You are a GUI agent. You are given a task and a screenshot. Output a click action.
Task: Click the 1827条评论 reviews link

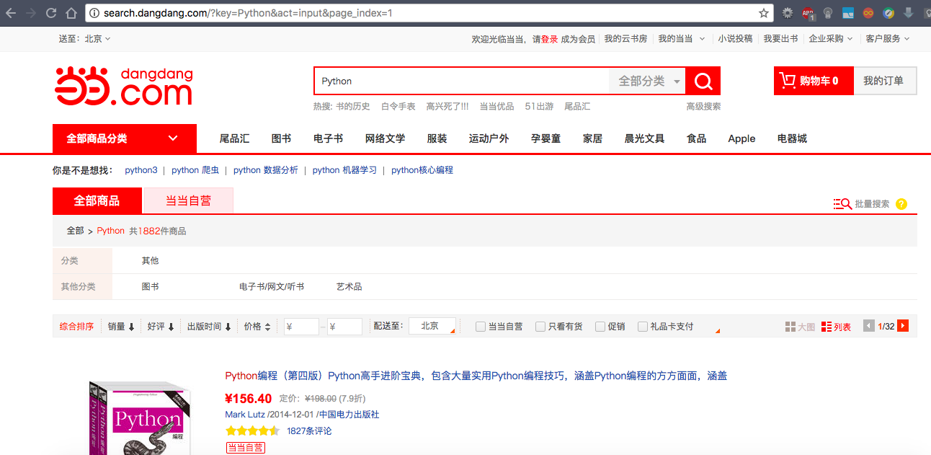(309, 431)
